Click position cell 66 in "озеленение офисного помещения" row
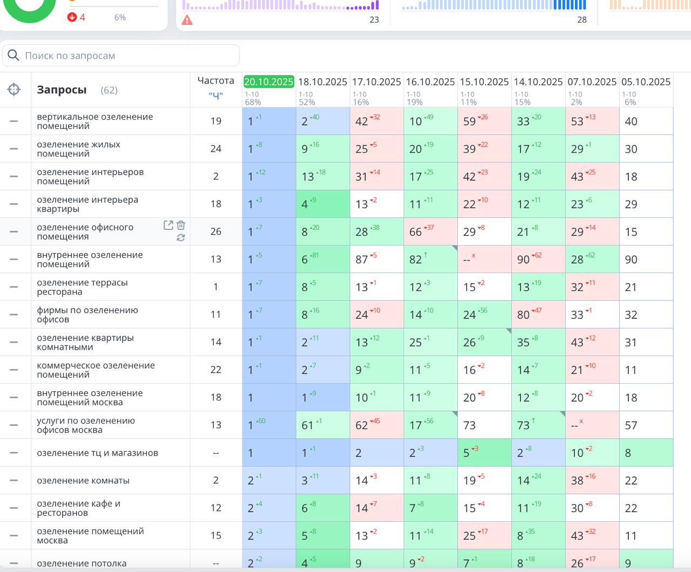Screen dimensions: 691x572 [x=431, y=231]
